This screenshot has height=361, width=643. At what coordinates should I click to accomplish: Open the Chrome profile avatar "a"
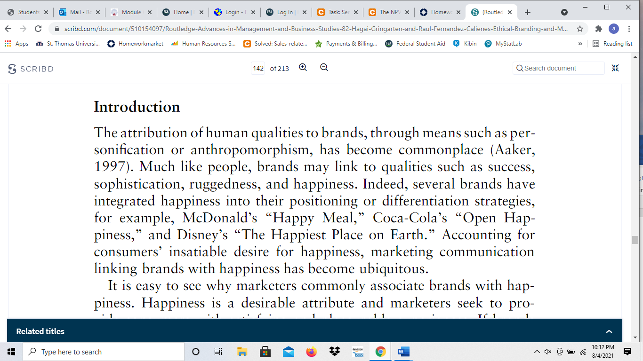tap(614, 29)
